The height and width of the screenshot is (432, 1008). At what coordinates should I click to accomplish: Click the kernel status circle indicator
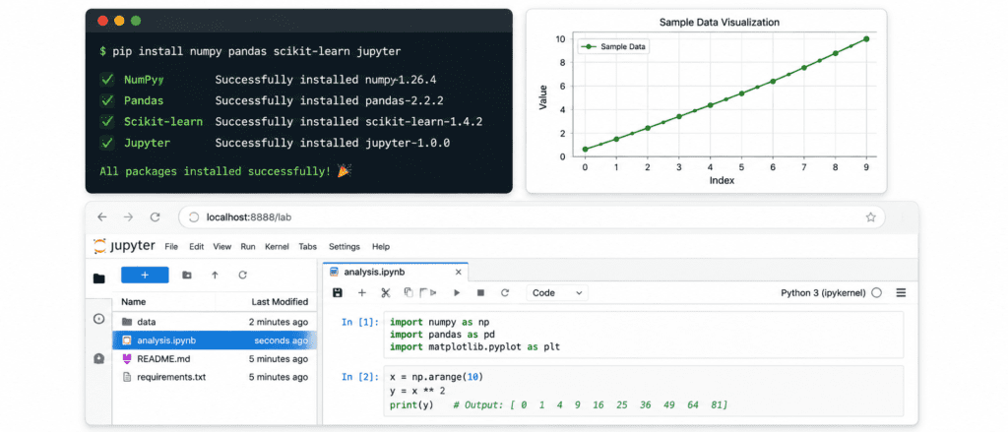click(x=877, y=292)
